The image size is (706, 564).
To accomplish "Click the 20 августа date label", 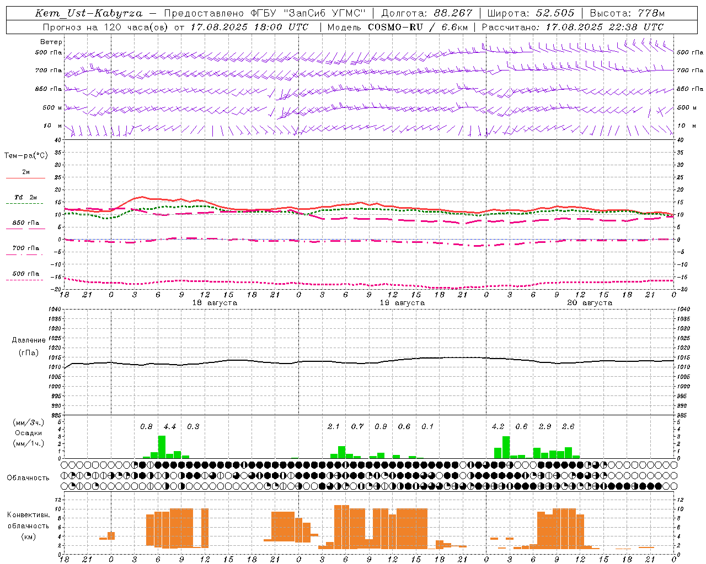I will pos(590,303).
